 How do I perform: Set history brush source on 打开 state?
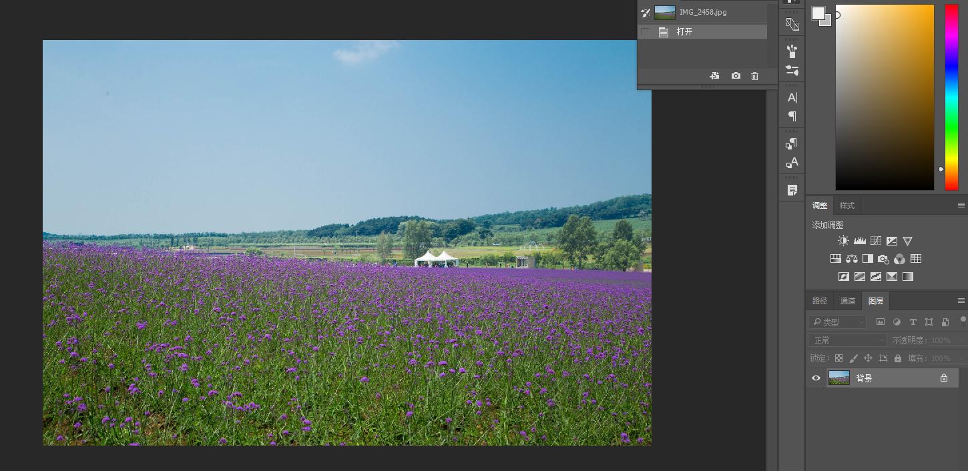645,32
